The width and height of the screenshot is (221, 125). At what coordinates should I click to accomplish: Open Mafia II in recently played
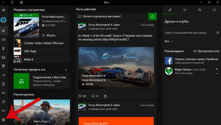42,59
